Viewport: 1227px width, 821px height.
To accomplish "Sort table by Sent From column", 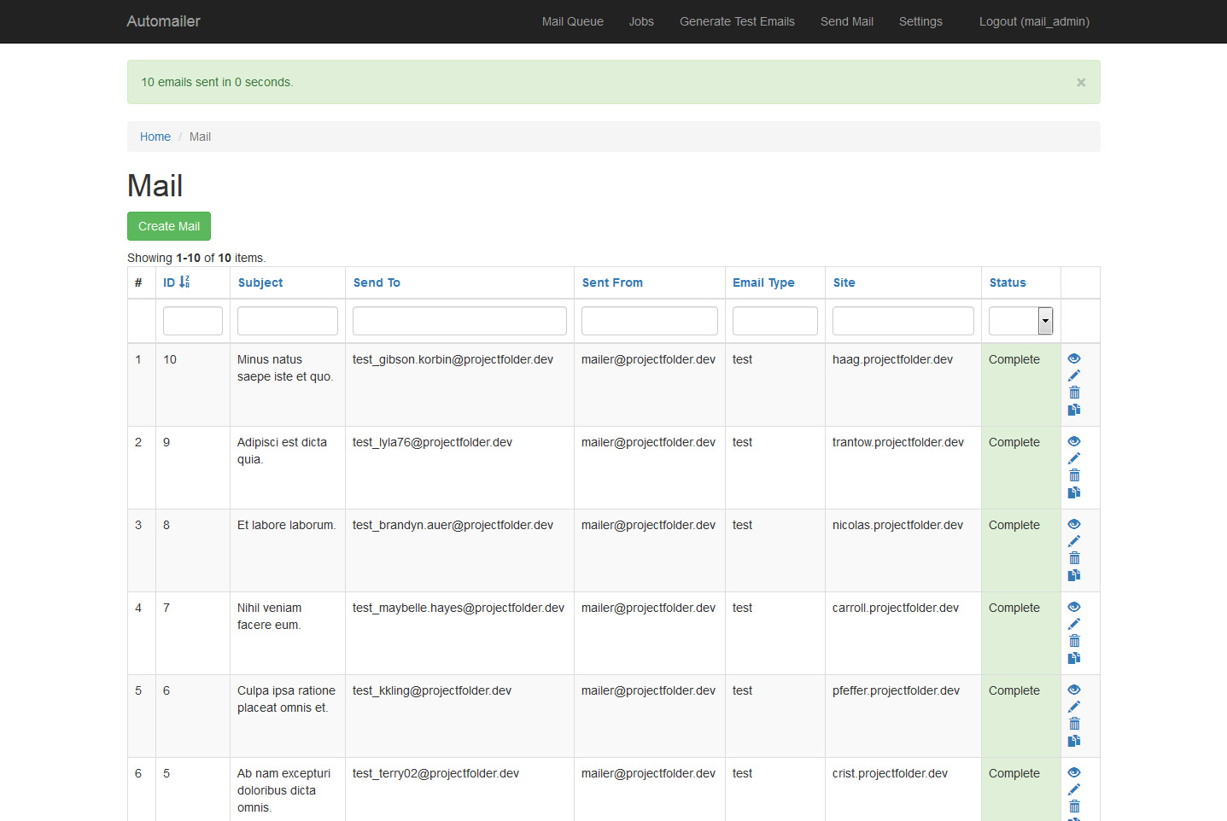I will pos(612,282).
